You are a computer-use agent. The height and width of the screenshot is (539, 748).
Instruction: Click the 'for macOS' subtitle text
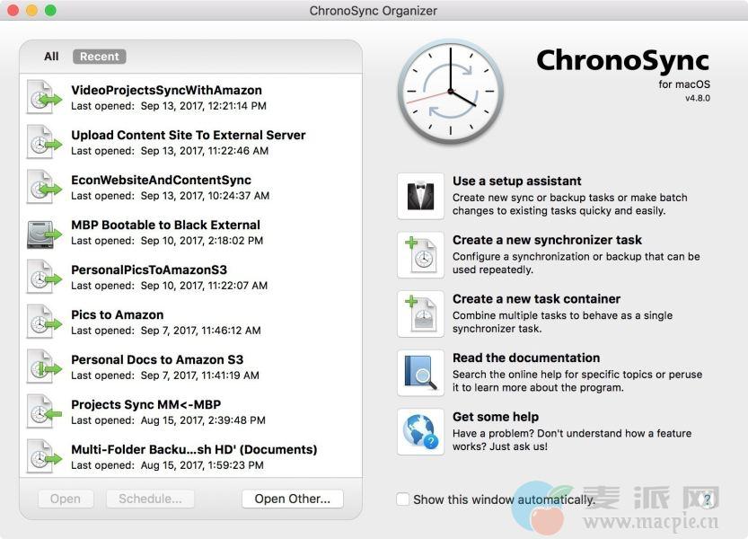pos(684,84)
